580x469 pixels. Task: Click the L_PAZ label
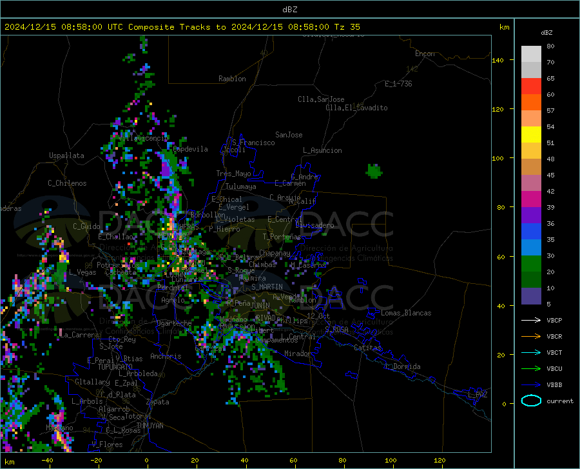tap(478, 395)
